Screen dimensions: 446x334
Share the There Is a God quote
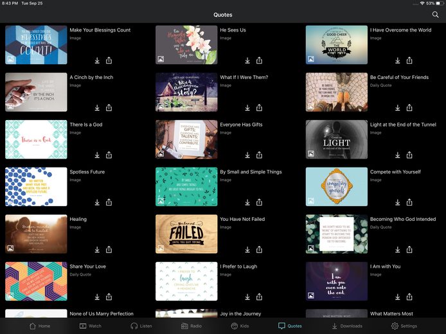pos(109,155)
